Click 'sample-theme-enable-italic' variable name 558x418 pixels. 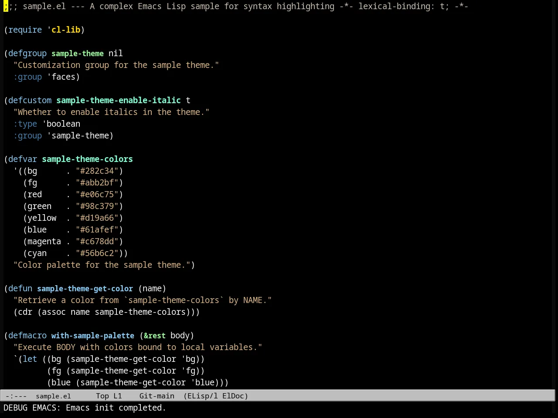[x=119, y=100]
